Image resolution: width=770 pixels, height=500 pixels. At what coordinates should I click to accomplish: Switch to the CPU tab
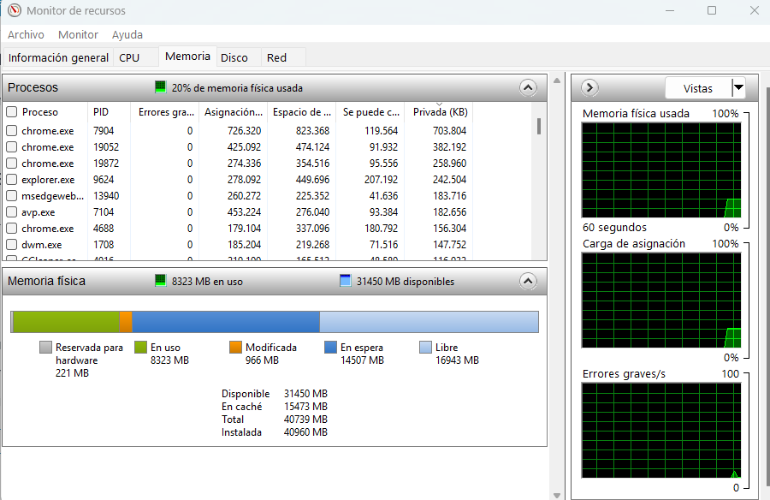(129, 57)
